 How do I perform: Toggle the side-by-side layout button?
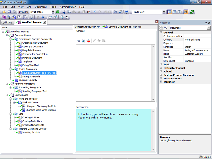tap(180, 12)
